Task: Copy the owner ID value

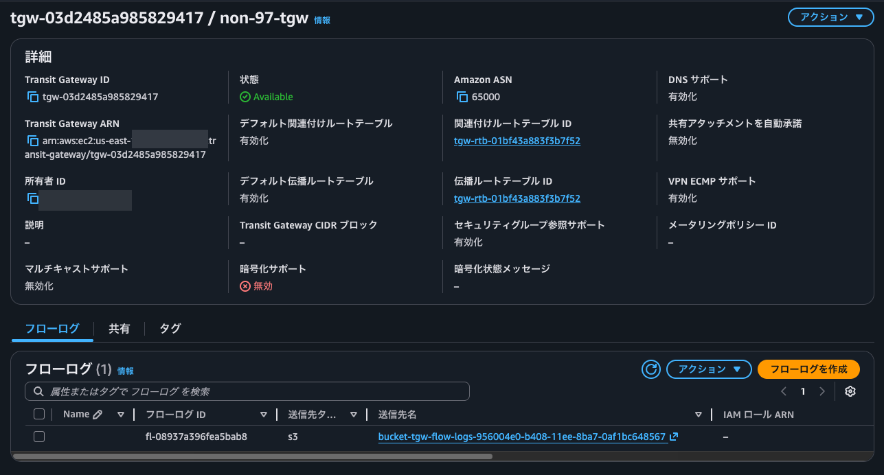Action: 32,198
